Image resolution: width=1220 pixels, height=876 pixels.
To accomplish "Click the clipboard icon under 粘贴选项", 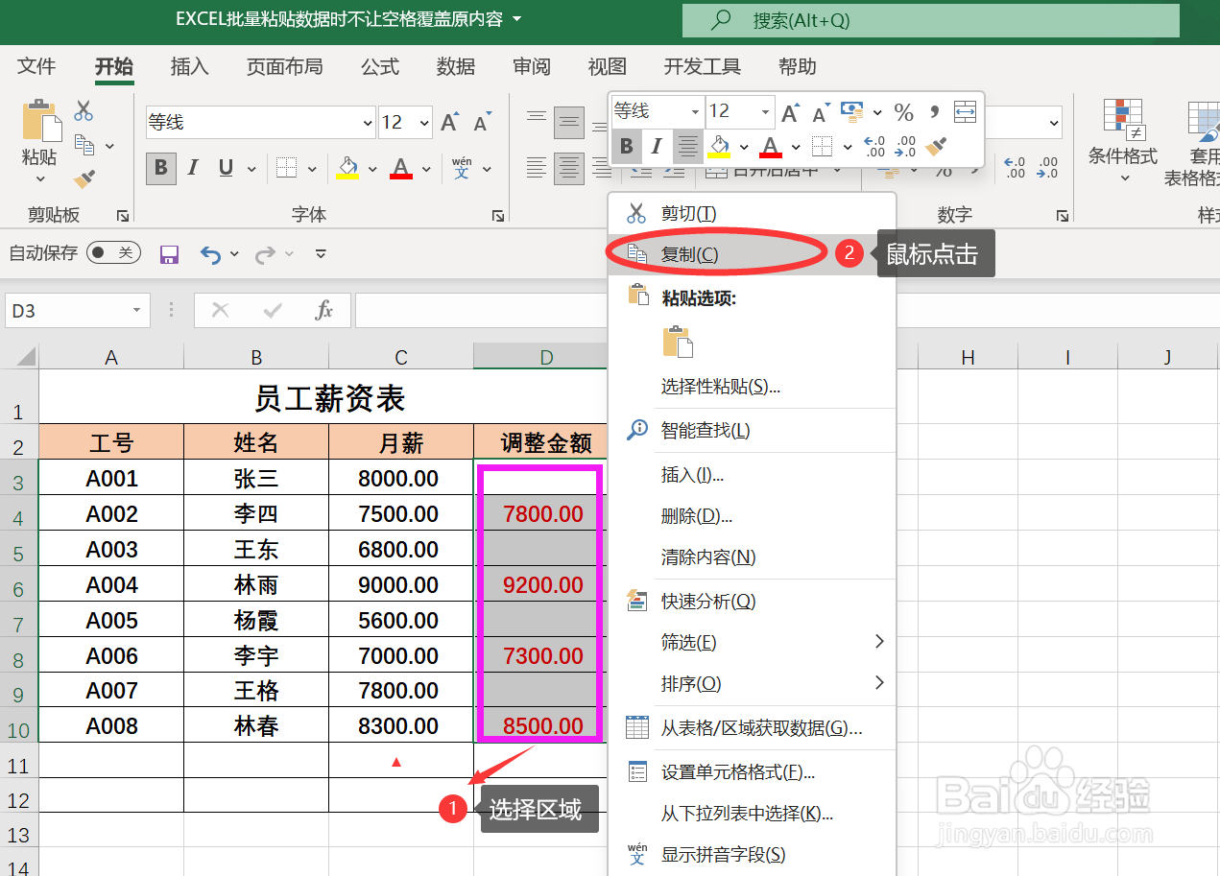I will click(x=679, y=340).
